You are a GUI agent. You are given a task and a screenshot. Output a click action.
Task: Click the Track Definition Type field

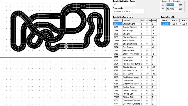124,5
